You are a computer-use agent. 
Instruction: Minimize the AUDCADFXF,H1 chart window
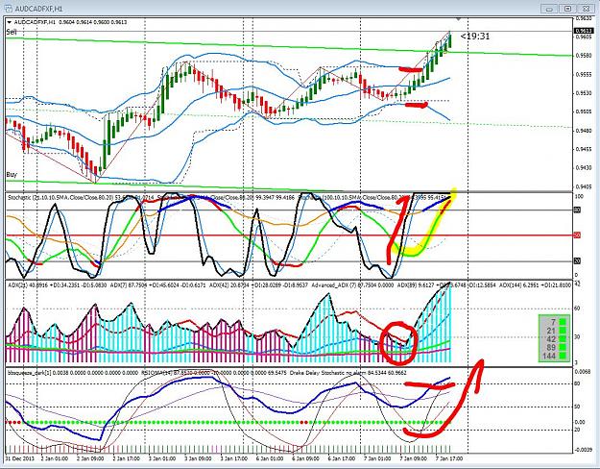(x=550, y=8)
